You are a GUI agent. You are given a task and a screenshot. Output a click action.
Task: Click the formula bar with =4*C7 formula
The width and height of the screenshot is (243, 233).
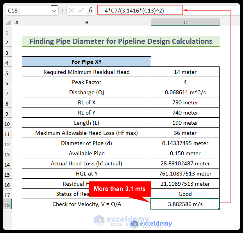pyautogui.click(x=140, y=10)
